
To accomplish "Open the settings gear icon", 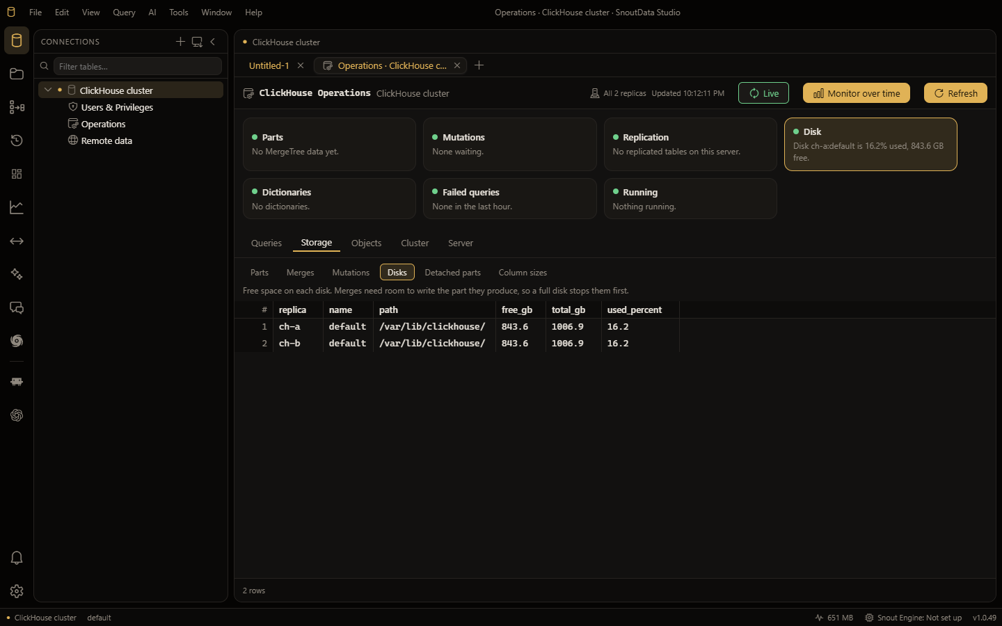I will (x=17, y=591).
